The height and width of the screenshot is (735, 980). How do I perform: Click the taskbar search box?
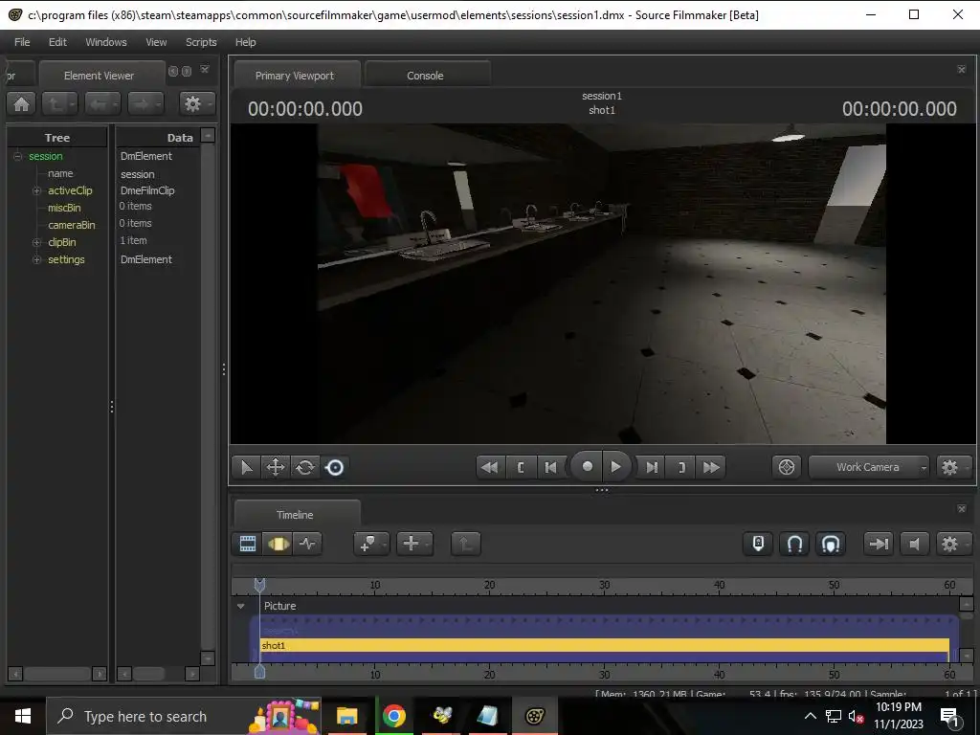pyautogui.click(x=184, y=716)
